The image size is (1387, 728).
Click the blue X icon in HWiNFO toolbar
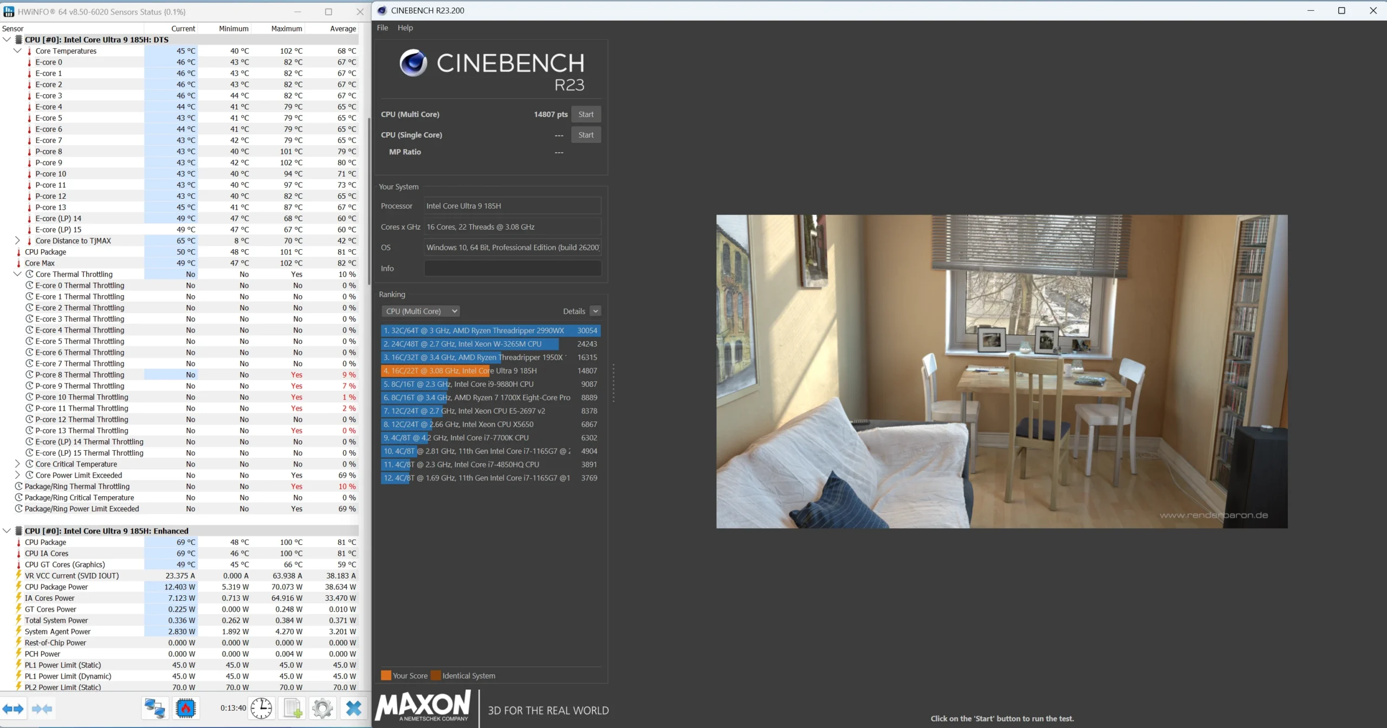(354, 708)
